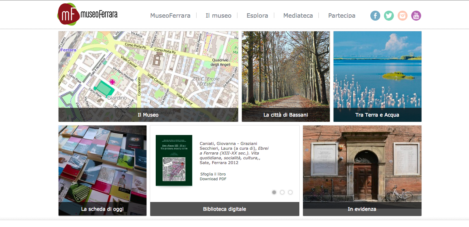Open the In evidenza caption

tap(362, 209)
